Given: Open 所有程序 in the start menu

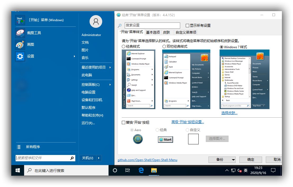Looking at the screenshot, I should click(33, 147).
